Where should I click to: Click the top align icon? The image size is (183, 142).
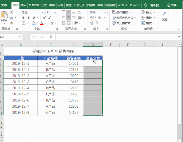(x=63, y=12)
